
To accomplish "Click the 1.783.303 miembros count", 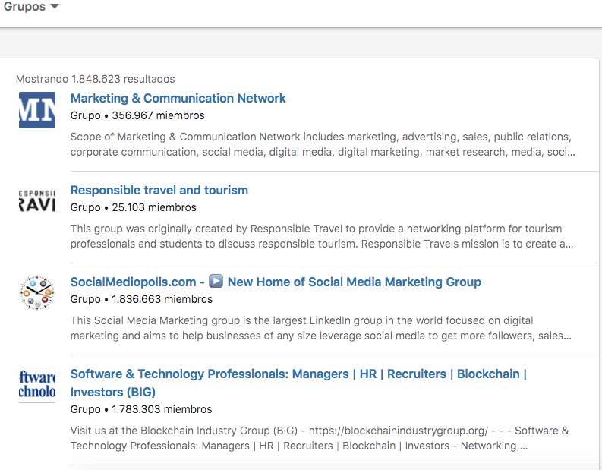I will 162,409.
